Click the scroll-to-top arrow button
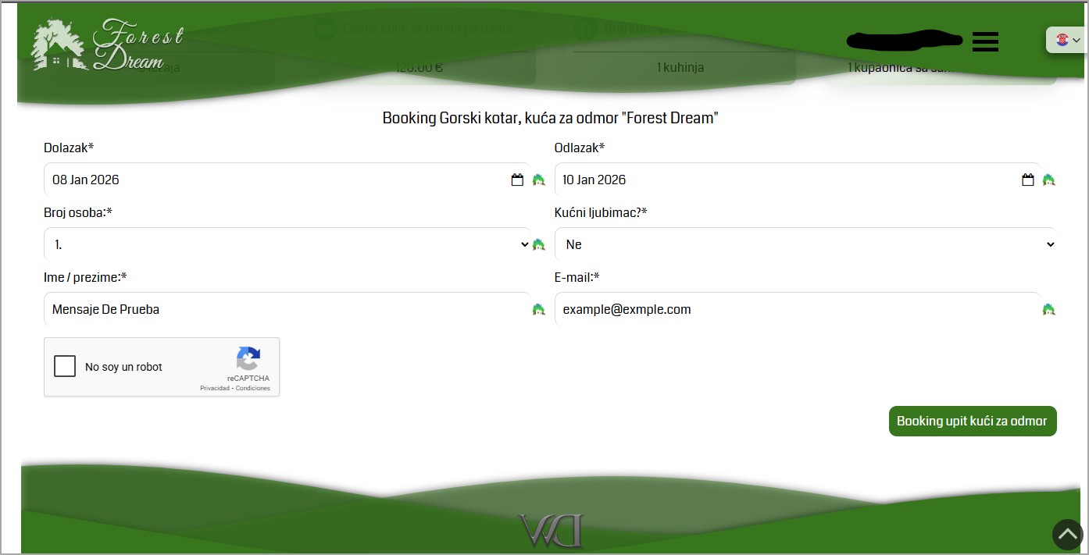 tap(1067, 535)
